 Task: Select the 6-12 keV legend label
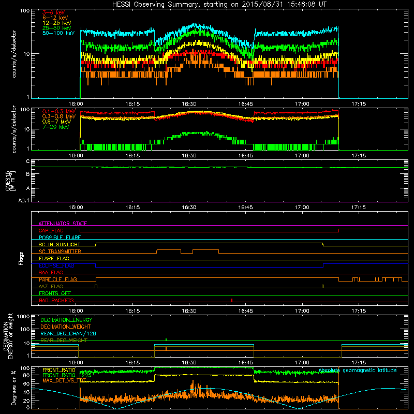[x=55, y=18]
